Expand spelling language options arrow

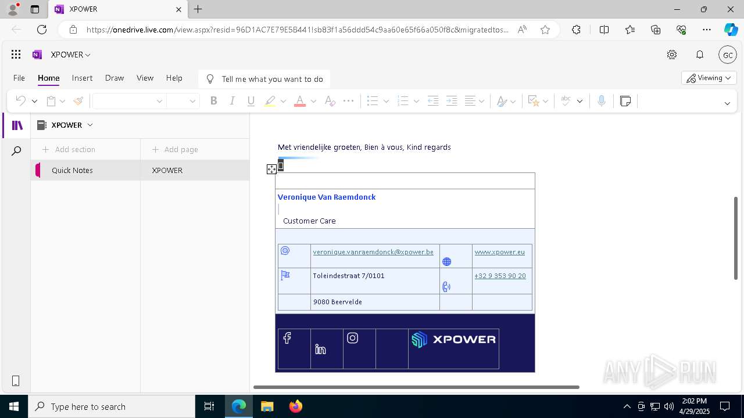click(x=580, y=101)
